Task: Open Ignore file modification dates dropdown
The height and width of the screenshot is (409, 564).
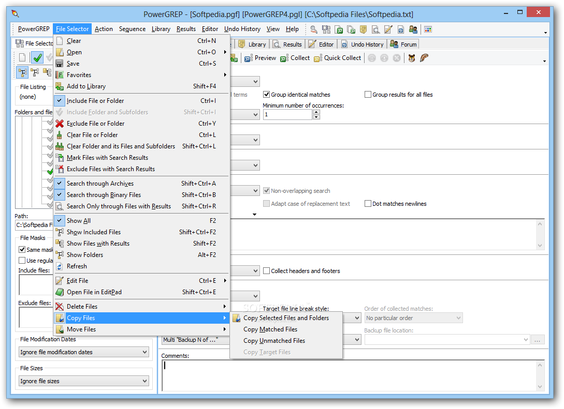Action: pyautogui.click(x=84, y=352)
